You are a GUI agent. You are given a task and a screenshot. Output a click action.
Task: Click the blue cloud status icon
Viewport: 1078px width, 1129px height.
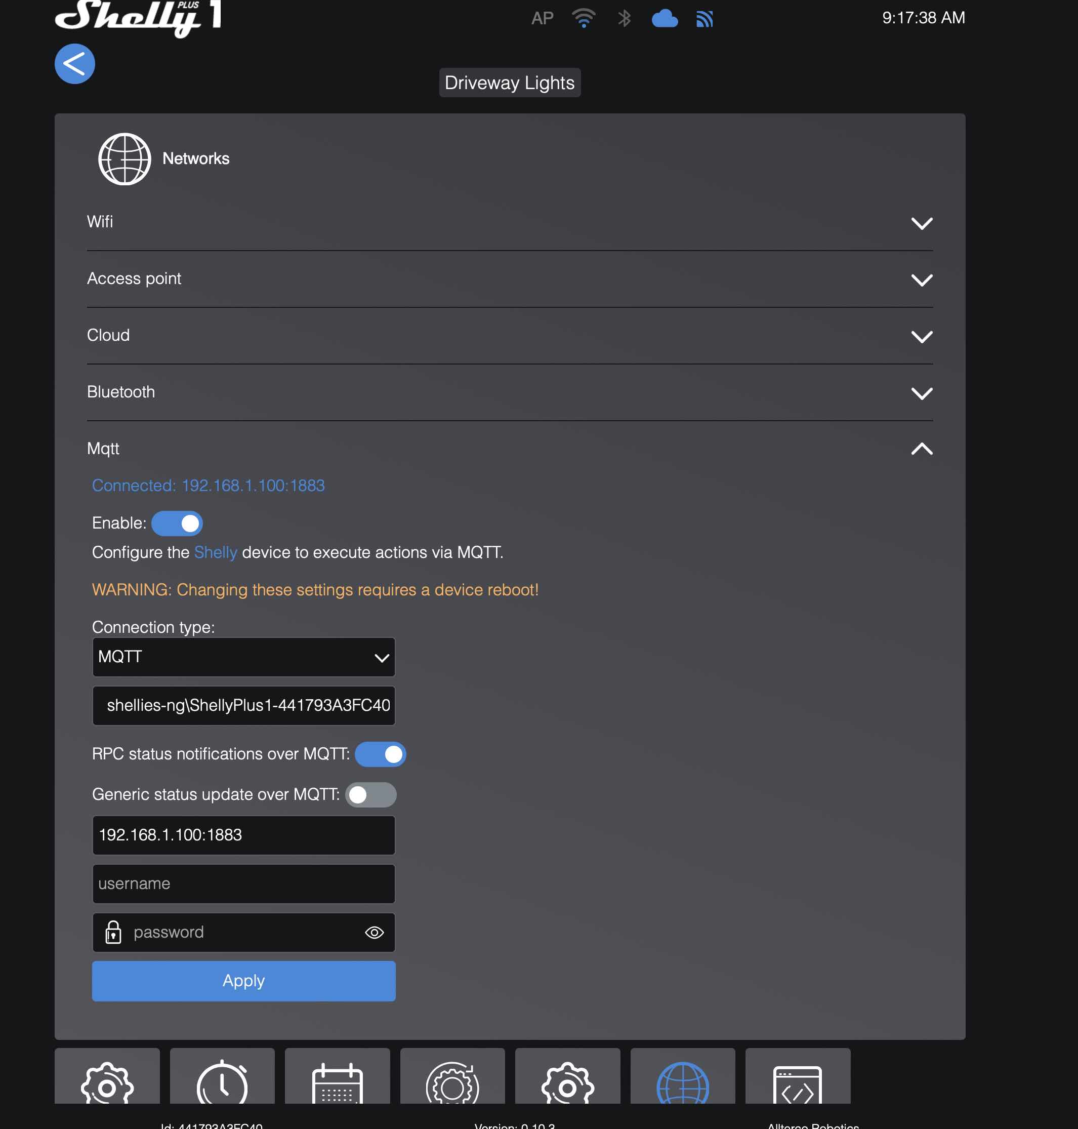coord(665,18)
